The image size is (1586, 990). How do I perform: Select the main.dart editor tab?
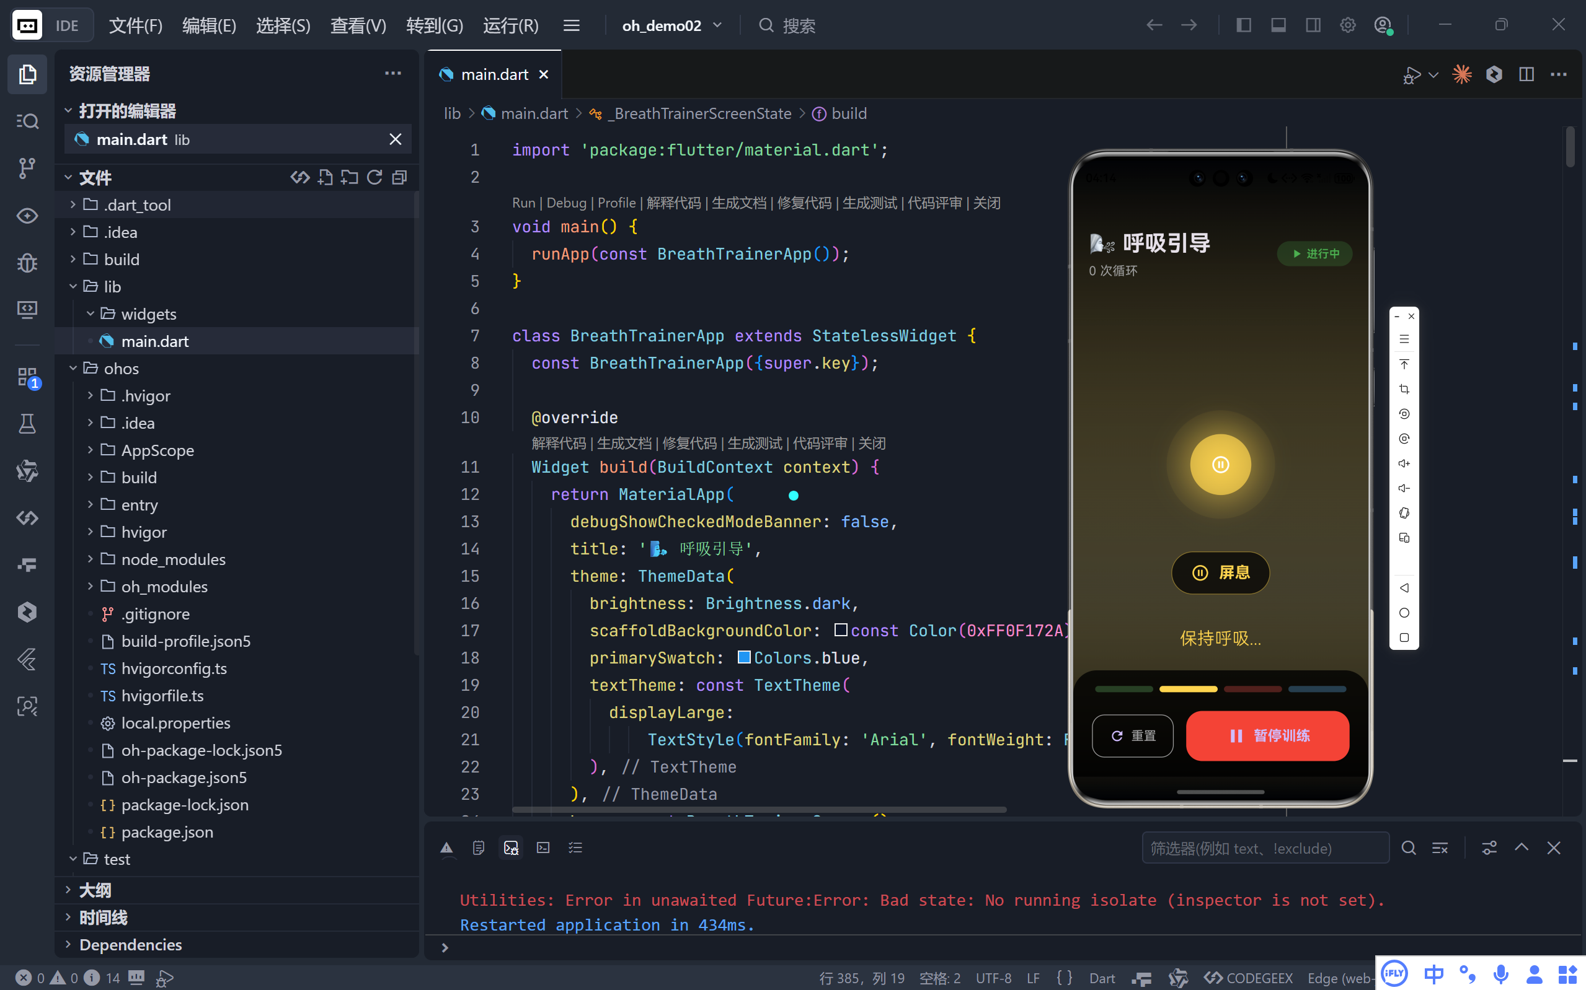(495, 74)
